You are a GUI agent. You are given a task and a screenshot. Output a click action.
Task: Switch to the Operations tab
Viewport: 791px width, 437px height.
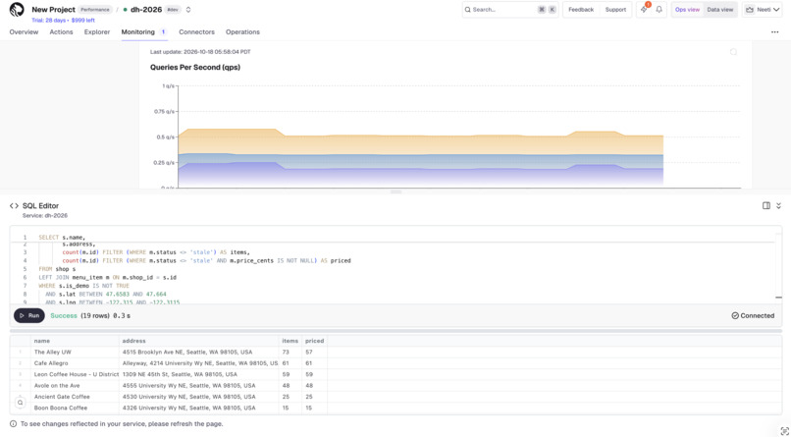pos(242,31)
